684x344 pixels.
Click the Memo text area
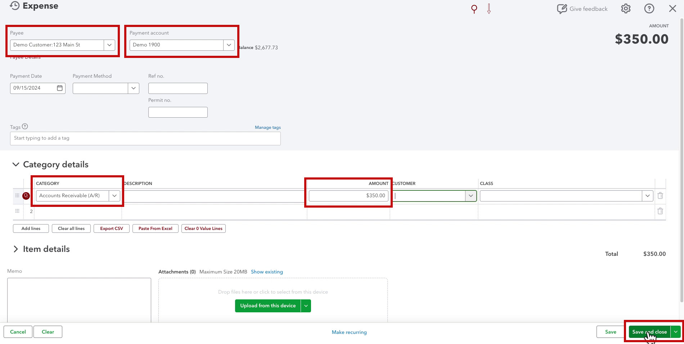point(79,300)
